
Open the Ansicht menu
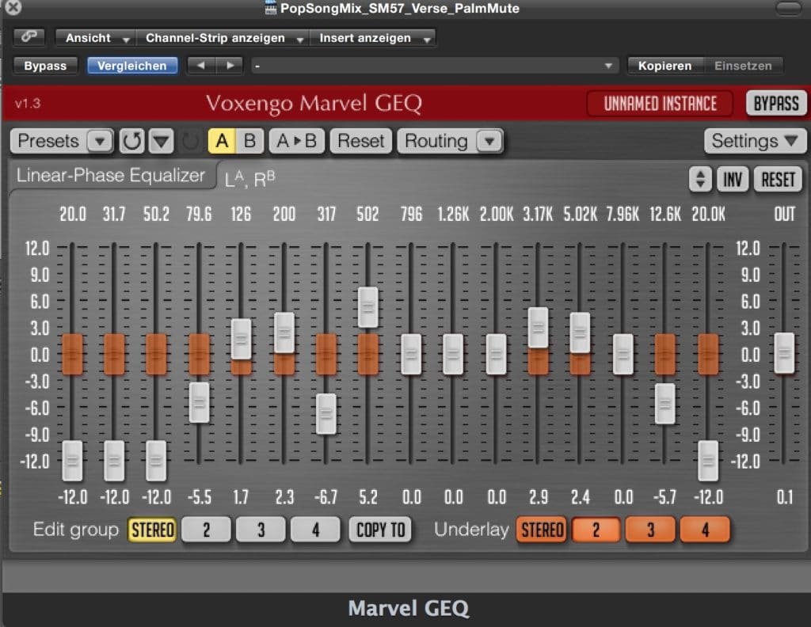point(96,38)
